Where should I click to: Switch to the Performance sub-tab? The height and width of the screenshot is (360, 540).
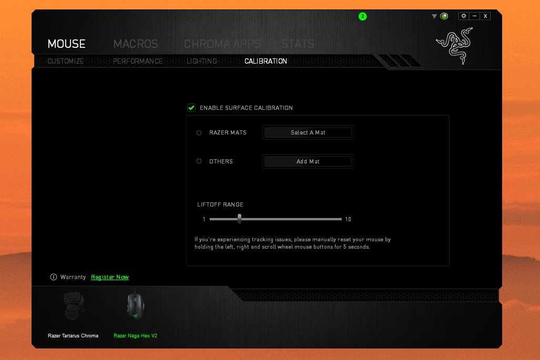tap(138, 61)
